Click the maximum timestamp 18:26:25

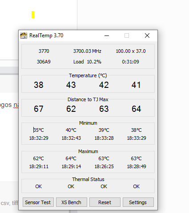coord(104,166)
